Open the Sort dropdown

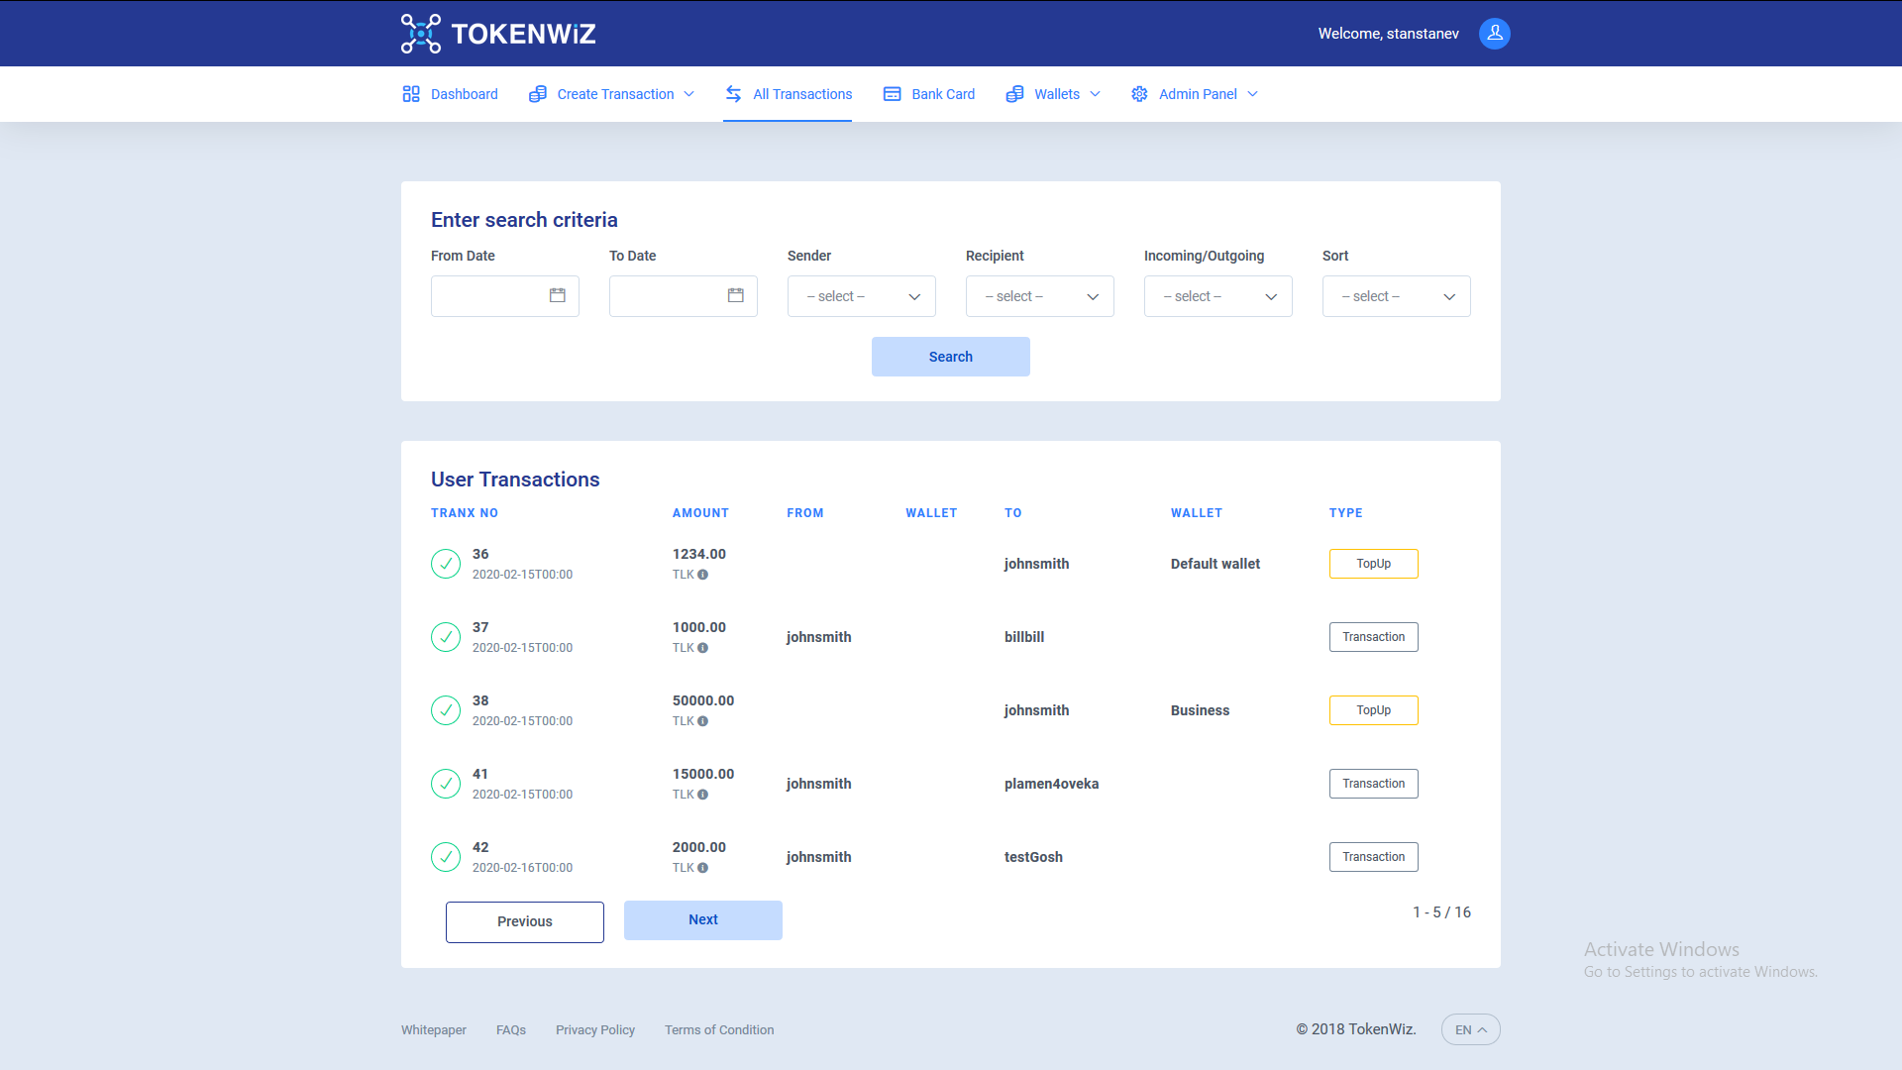[1396, 295]
